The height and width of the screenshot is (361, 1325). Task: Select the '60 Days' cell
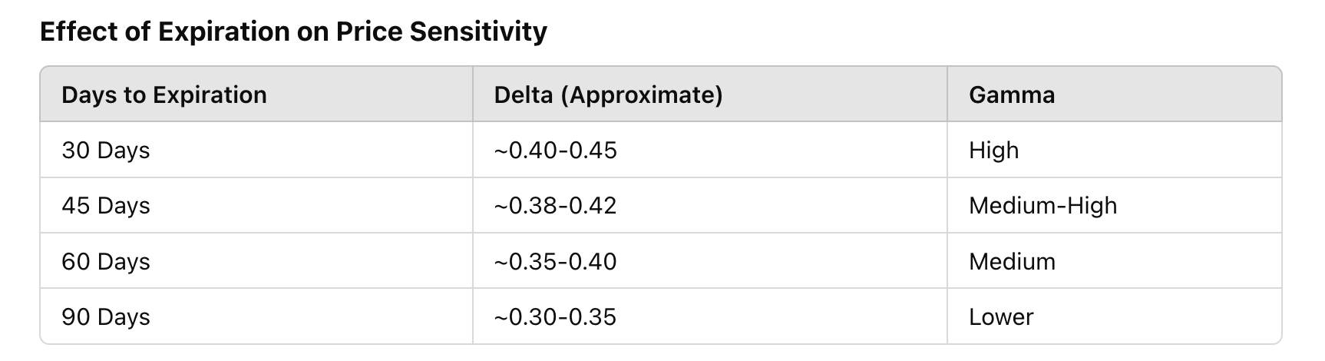(x=106, y=261)
